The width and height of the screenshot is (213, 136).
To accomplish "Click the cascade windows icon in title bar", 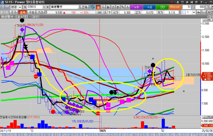I will [196, 2].
